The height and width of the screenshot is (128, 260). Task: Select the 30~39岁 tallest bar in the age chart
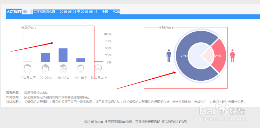tap(63, 55)
